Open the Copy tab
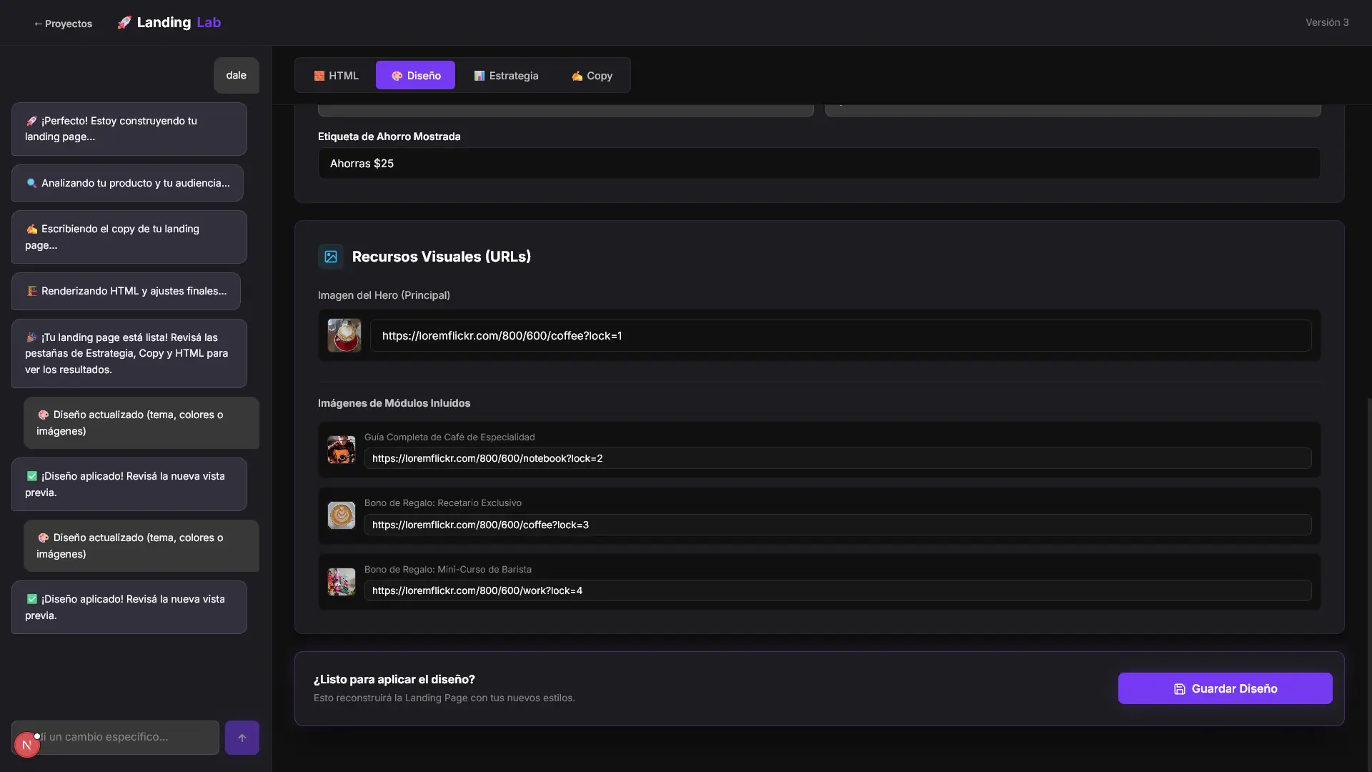The image size is (1372, 772). coord(592,76)
